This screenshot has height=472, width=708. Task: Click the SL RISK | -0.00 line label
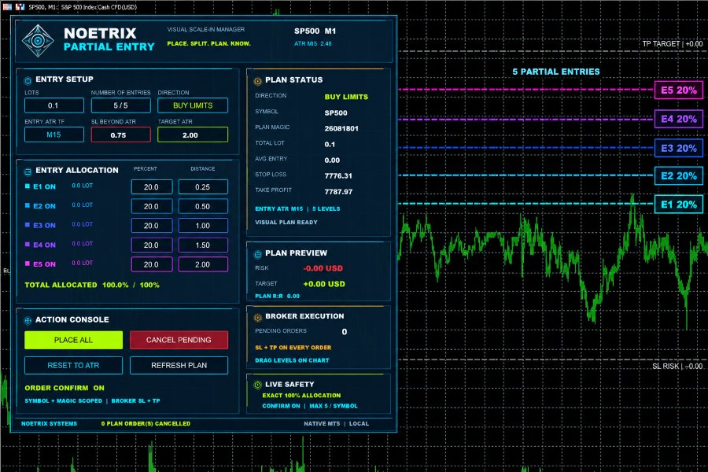click(677, 367)
